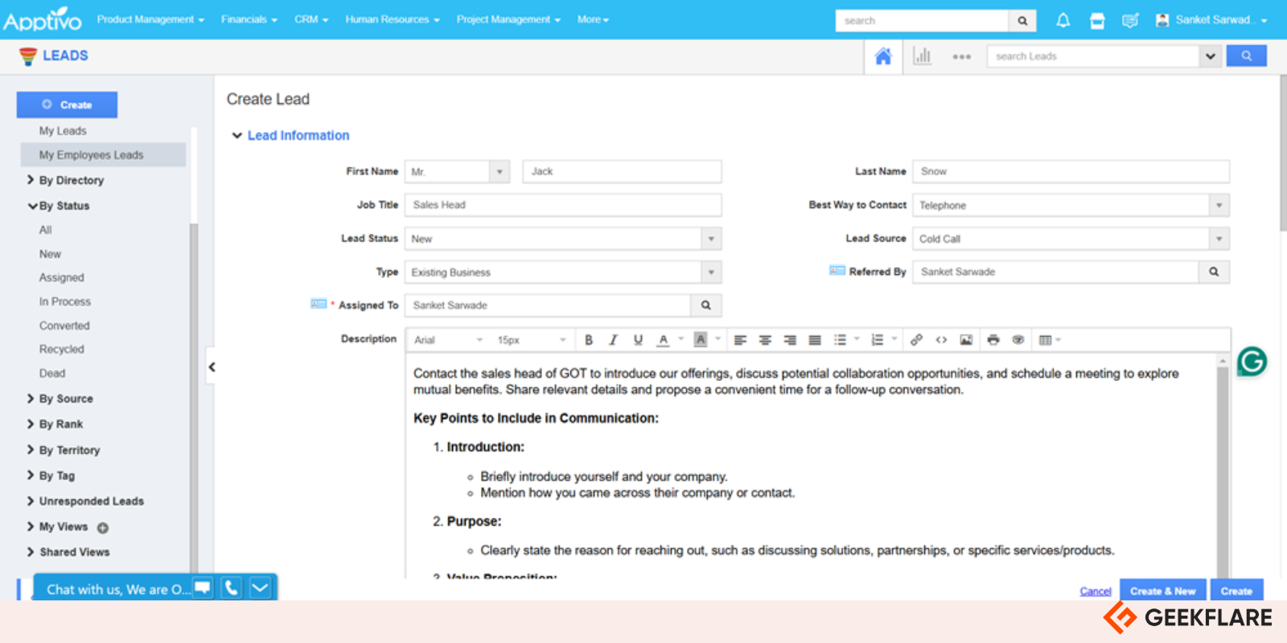Open the Sanket Sarwad user account menu
This screenshot has height=643, width=1287.
pos(1211,20)
